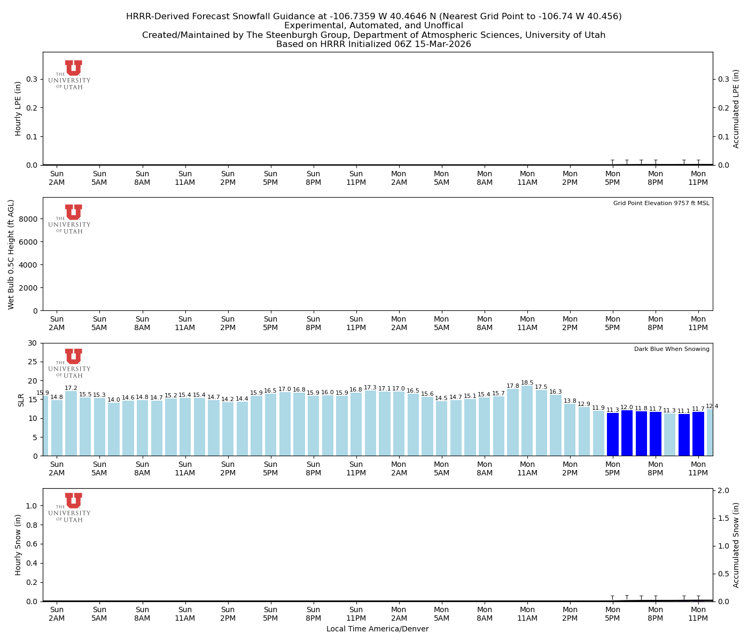
Task: Click the 'Local Time America/Denver' axis label
Action: coord(377,629)
